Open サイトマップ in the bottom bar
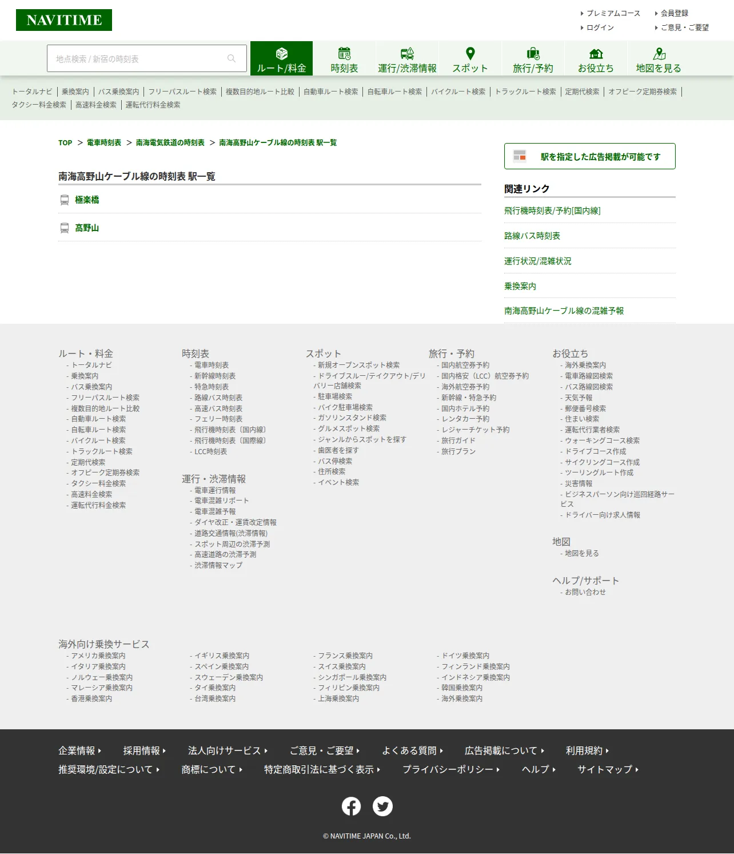 click(608, 770)
